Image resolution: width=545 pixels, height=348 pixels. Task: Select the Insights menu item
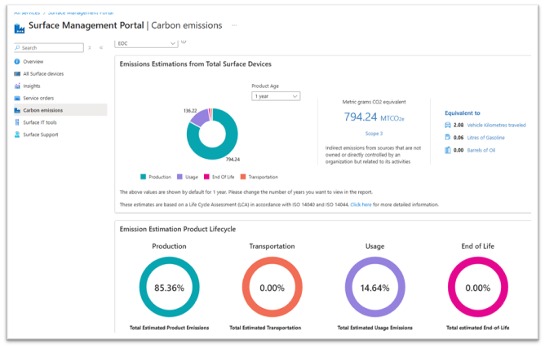(x=32, y=86)
